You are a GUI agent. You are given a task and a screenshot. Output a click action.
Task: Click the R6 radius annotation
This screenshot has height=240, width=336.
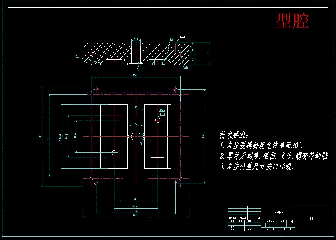click(172, 39)
